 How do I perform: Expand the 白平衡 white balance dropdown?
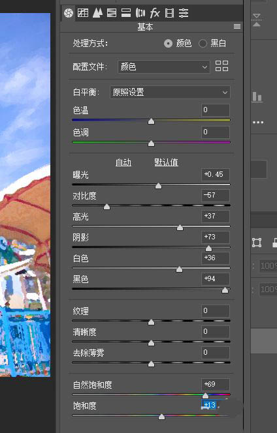(170, 92)
